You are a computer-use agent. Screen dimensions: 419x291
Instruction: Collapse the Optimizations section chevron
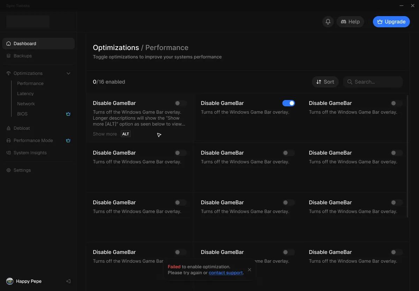[68, 73]
